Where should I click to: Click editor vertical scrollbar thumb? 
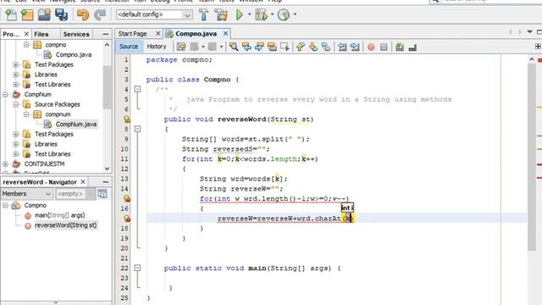coord(532,158)
